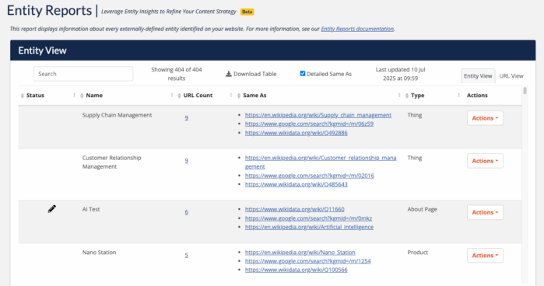Viewport: 544px width, 286px height.
Task: Sort by Name using its sort arrows
Action: 82,96
